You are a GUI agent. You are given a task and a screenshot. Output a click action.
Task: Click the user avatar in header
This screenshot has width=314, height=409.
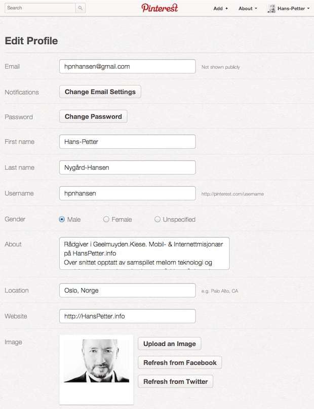point(271,9)
